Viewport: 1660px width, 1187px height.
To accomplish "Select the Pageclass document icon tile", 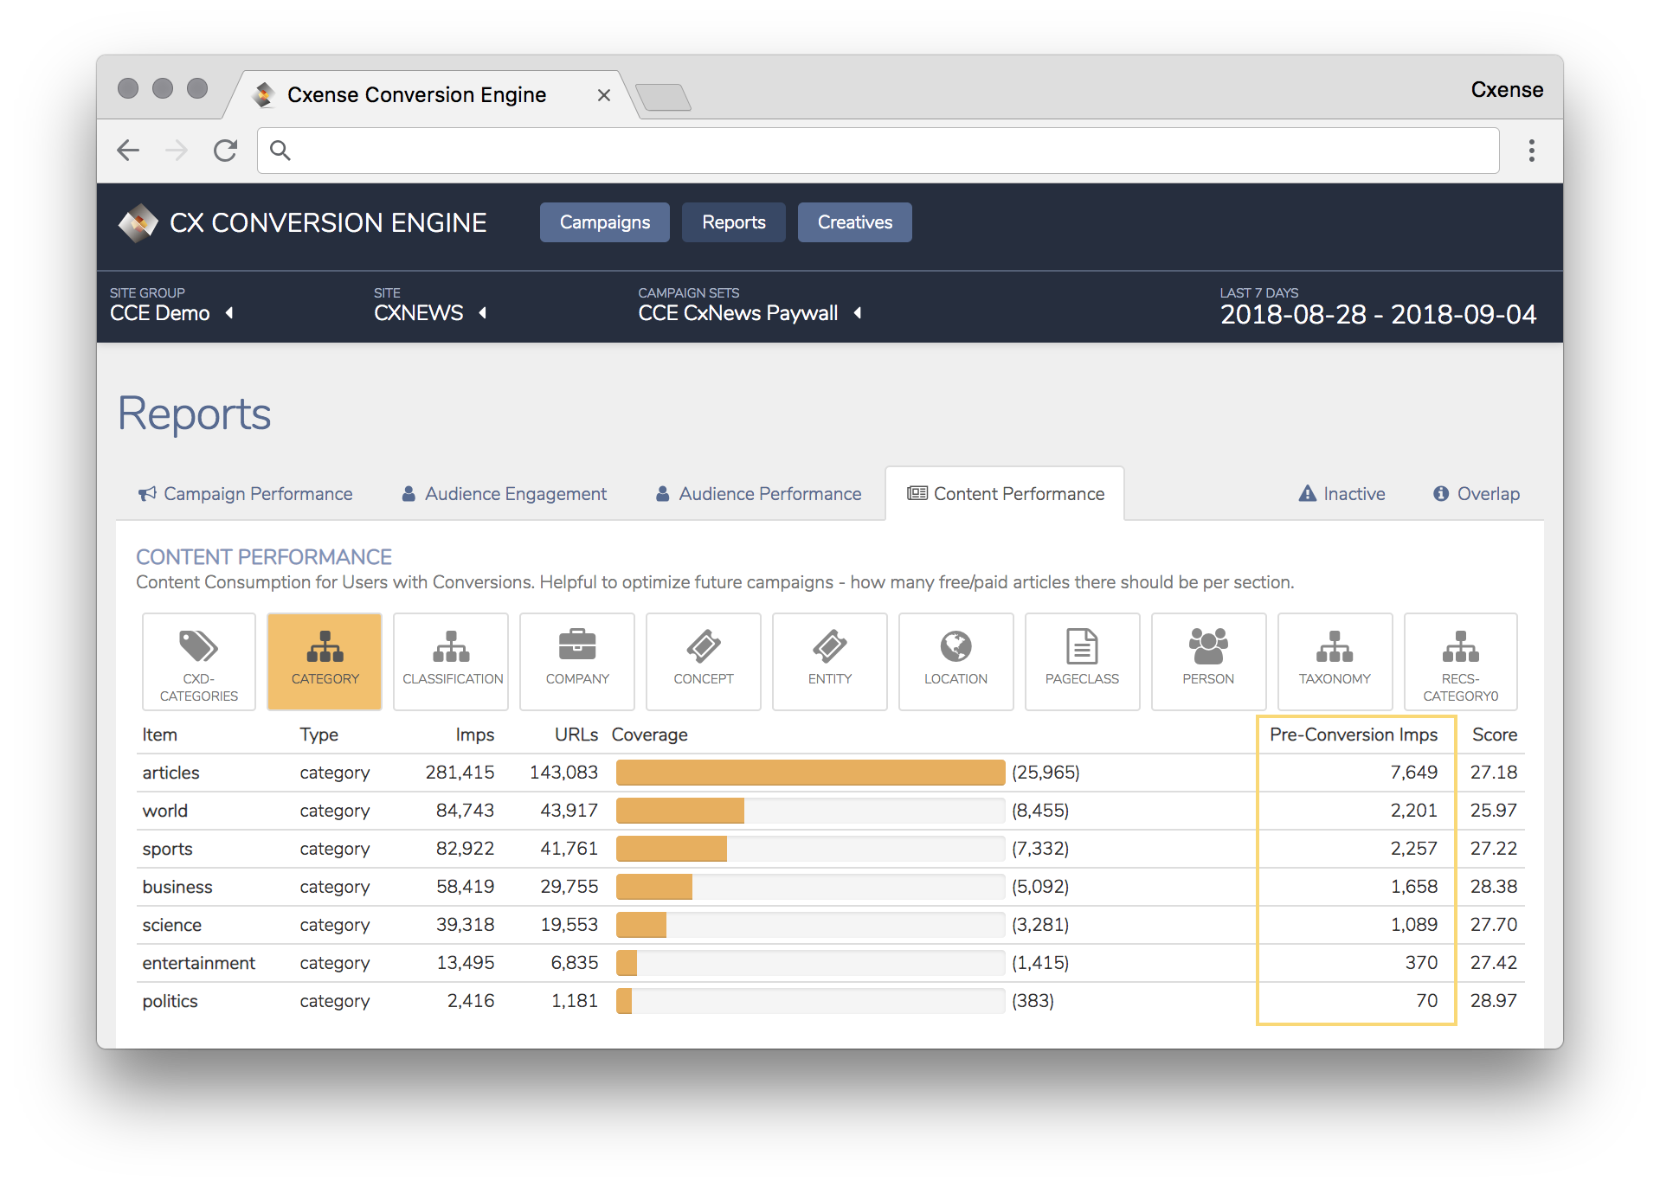I will click(x=1082, y=662).
